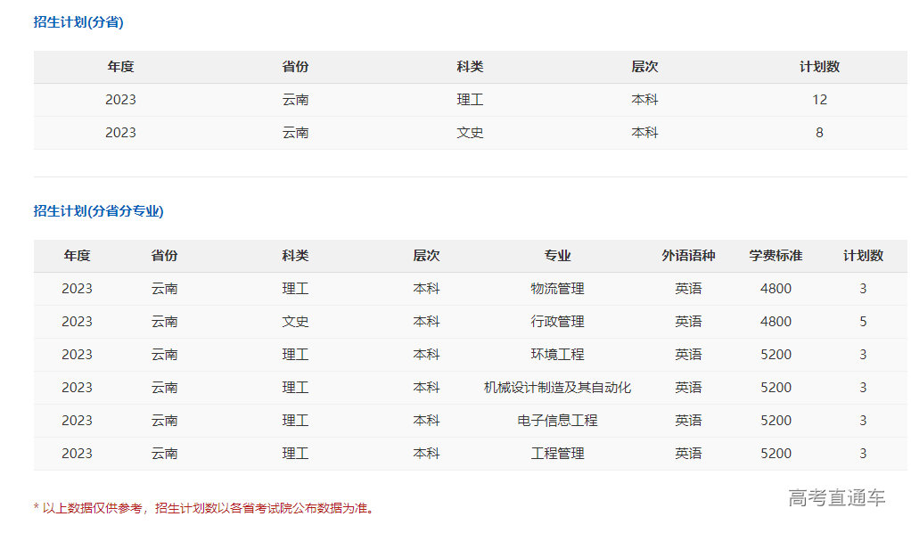Click the 环境工程 major cell
This screenshot has width=911, height=533.
pyautogui.click(x=557, y=355)
